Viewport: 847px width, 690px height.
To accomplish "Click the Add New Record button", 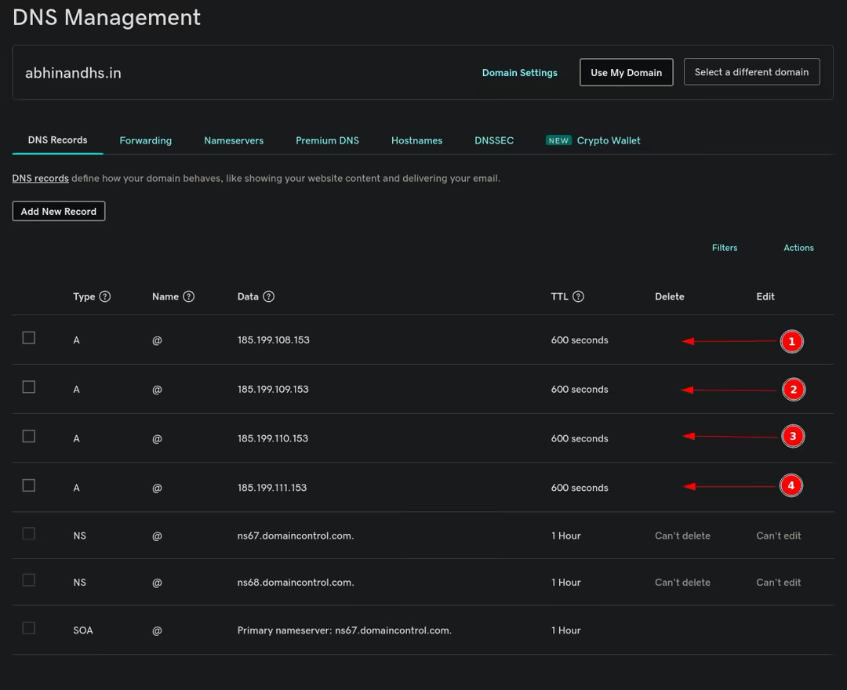I will [x=58, y=211].
